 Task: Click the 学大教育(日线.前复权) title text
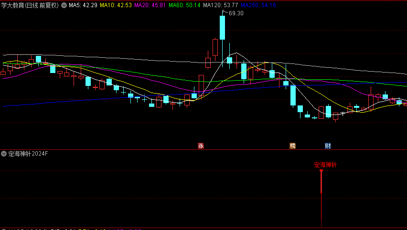(30, 5)
